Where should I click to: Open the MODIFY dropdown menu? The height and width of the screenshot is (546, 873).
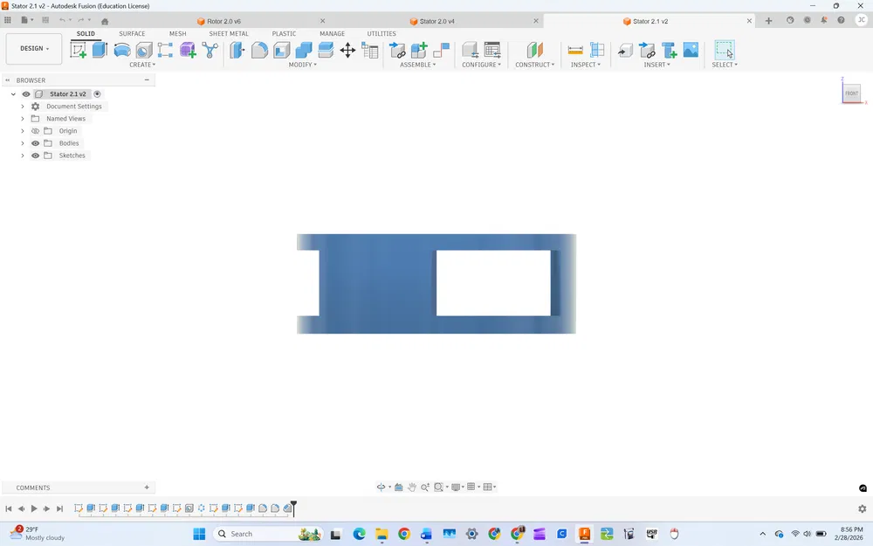point(302,65)
